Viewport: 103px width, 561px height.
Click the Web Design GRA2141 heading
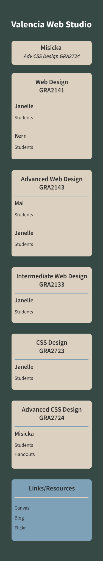tap(52, 86)
